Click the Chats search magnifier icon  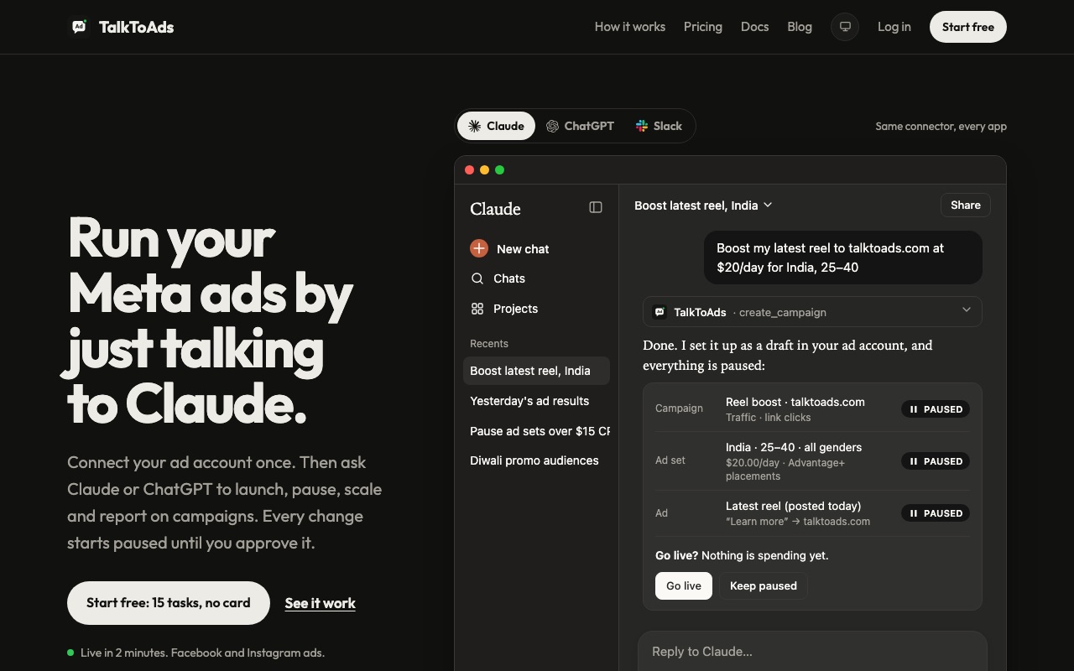click(x=477, y=278)
